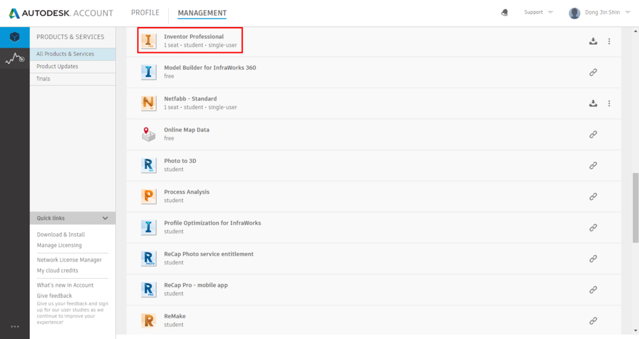Click the Process Analysis product icon
The height and width of the screenshot is (339, 639).
click(148, 196)
